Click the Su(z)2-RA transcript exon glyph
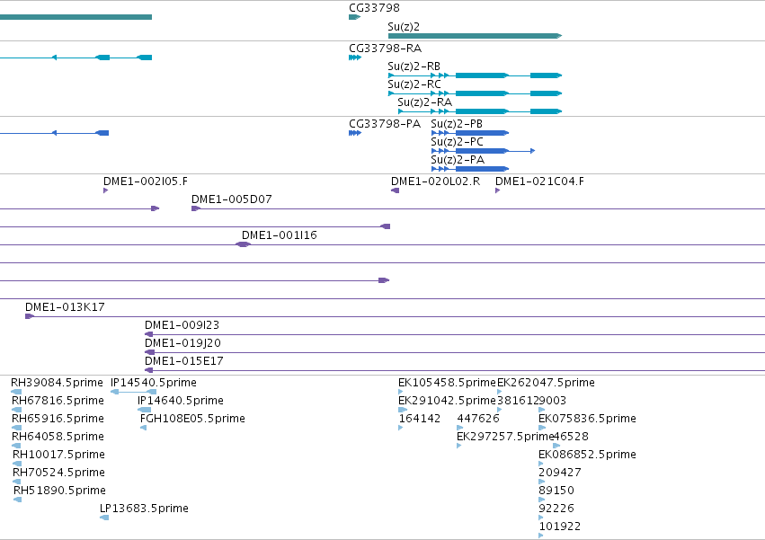765x540 pixels. click(x=480, y=111)
